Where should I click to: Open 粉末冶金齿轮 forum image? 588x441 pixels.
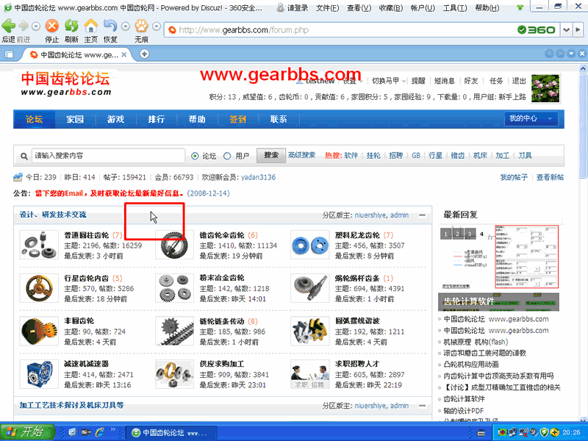click(x=174, y=288)
